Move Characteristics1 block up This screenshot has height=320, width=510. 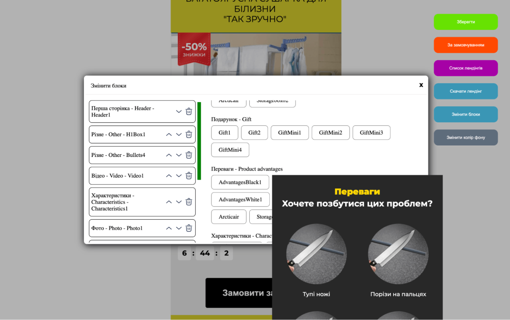click(169, 202)
